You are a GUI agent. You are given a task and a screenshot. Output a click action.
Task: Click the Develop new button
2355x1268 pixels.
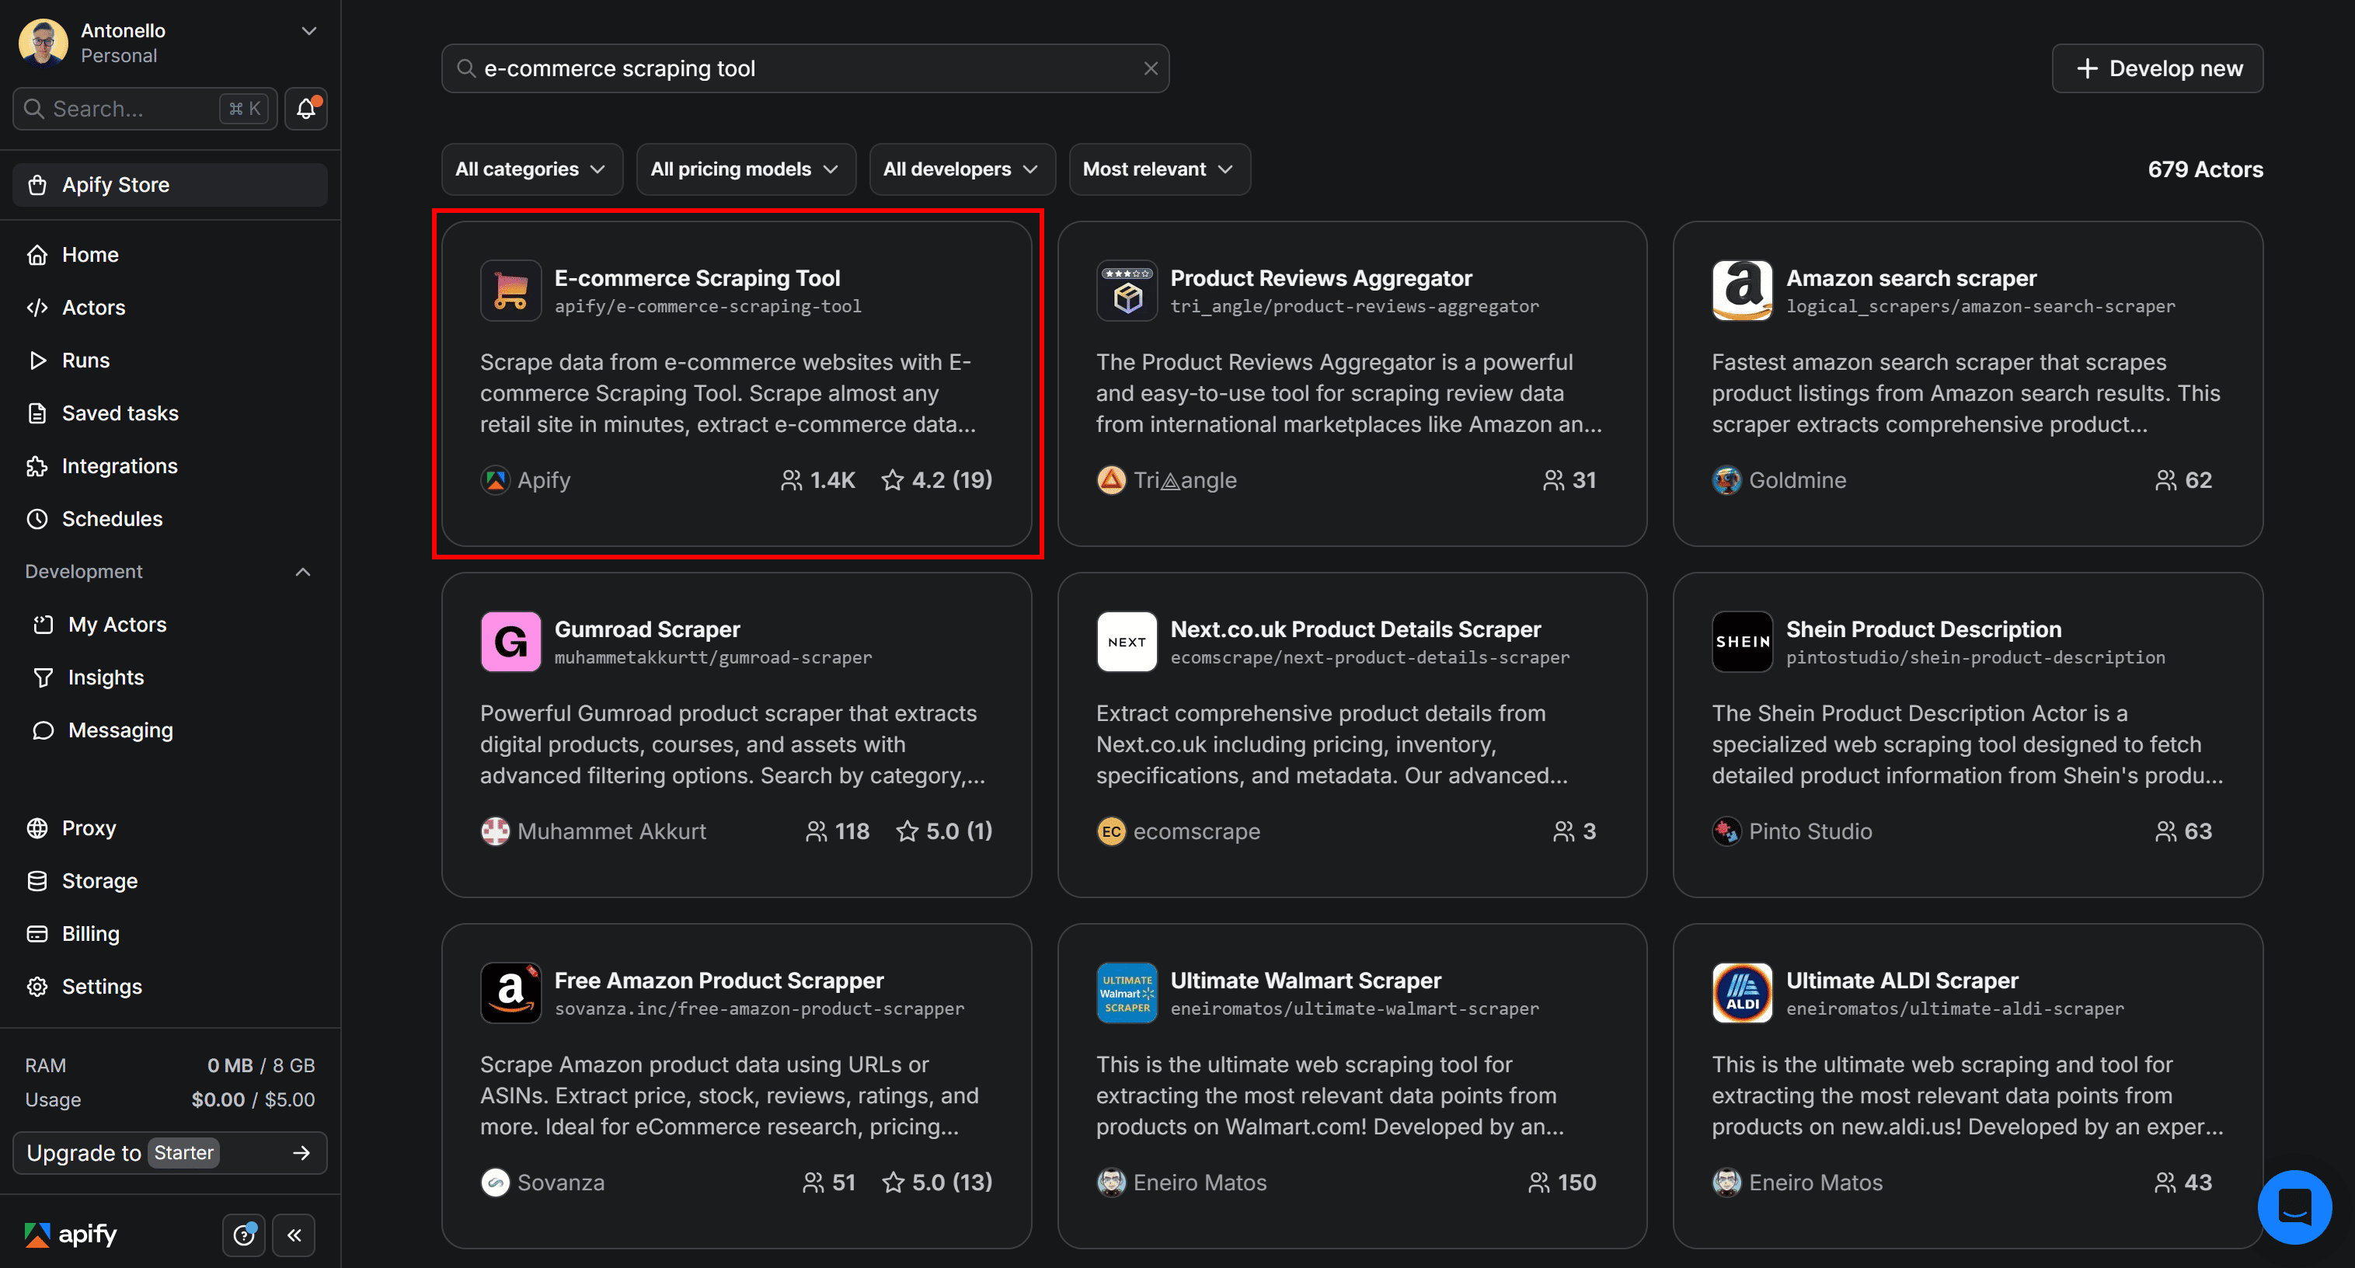pyautogui.click(x=2158, y=68)
